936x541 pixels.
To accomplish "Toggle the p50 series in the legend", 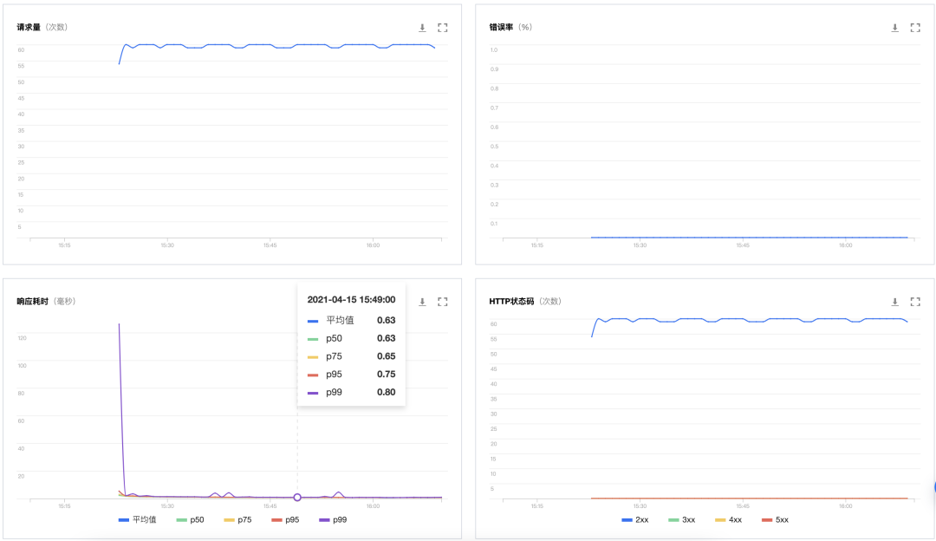I will tap(191, 520).
